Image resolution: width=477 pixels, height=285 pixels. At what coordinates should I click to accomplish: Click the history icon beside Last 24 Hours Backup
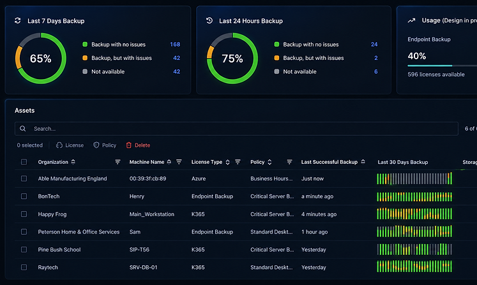point(209,20)
